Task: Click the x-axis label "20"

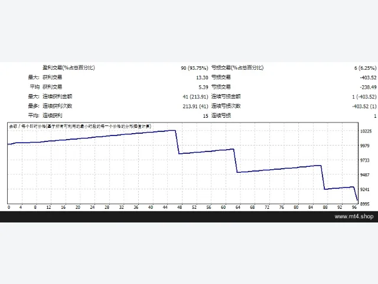Action: (x=78, y=207)
